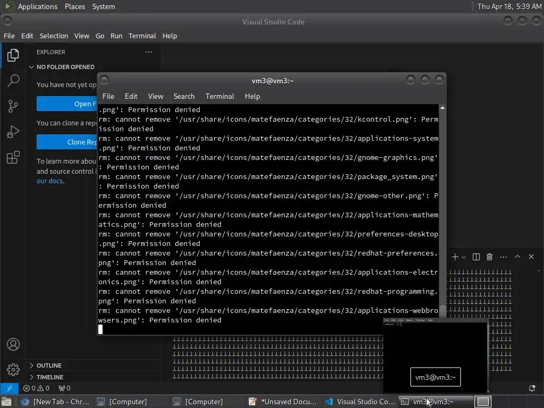This screenshot has width=544, height=408.
Task: Open the Accounts icon in activity bar
Action: 13,344
